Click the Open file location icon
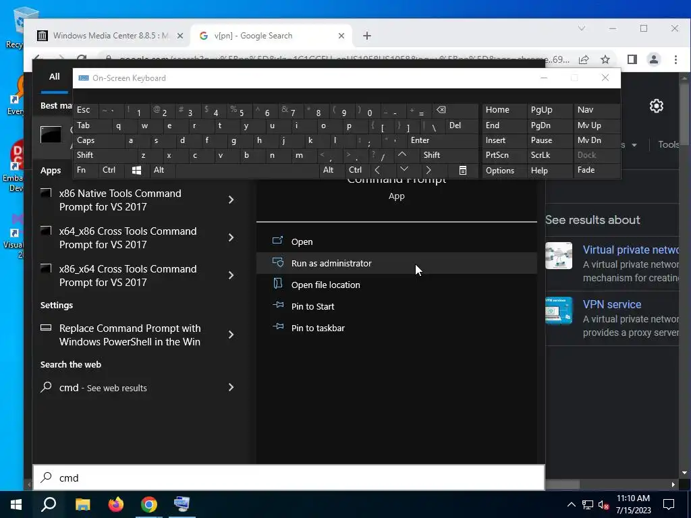The height and width of the screenshot is (518, 691). click(277, 284)
